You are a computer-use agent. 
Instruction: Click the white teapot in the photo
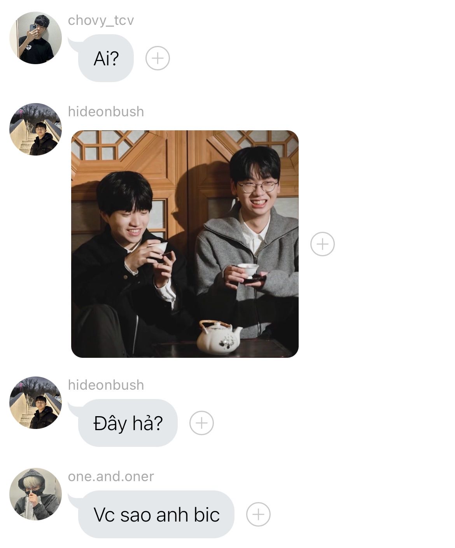pos(219,337)
